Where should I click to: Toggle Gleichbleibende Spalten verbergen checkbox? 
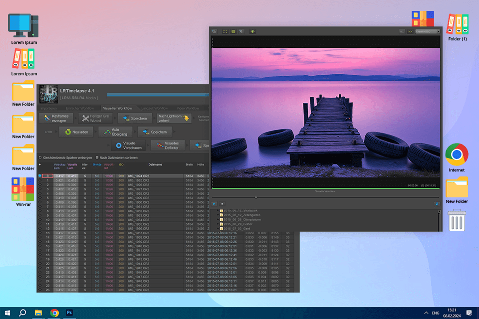tap(40, 158)
